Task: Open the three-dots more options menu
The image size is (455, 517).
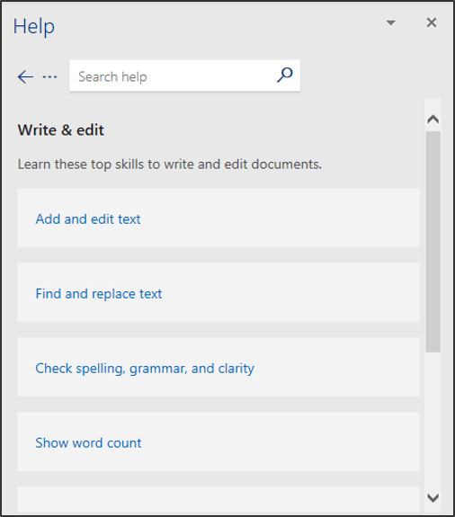Action: click(49, 76)
